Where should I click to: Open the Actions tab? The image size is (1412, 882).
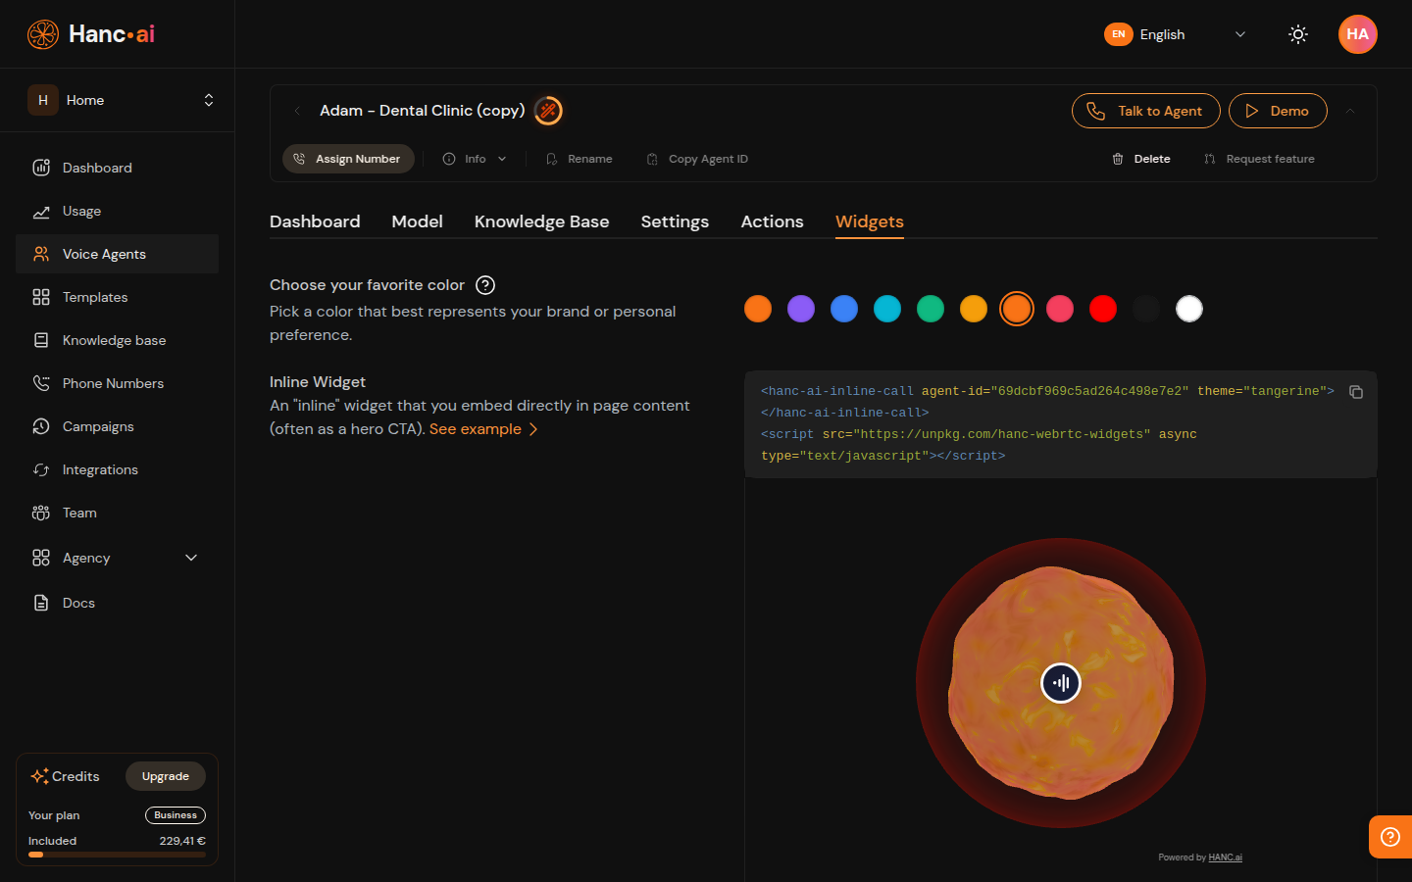772,221
